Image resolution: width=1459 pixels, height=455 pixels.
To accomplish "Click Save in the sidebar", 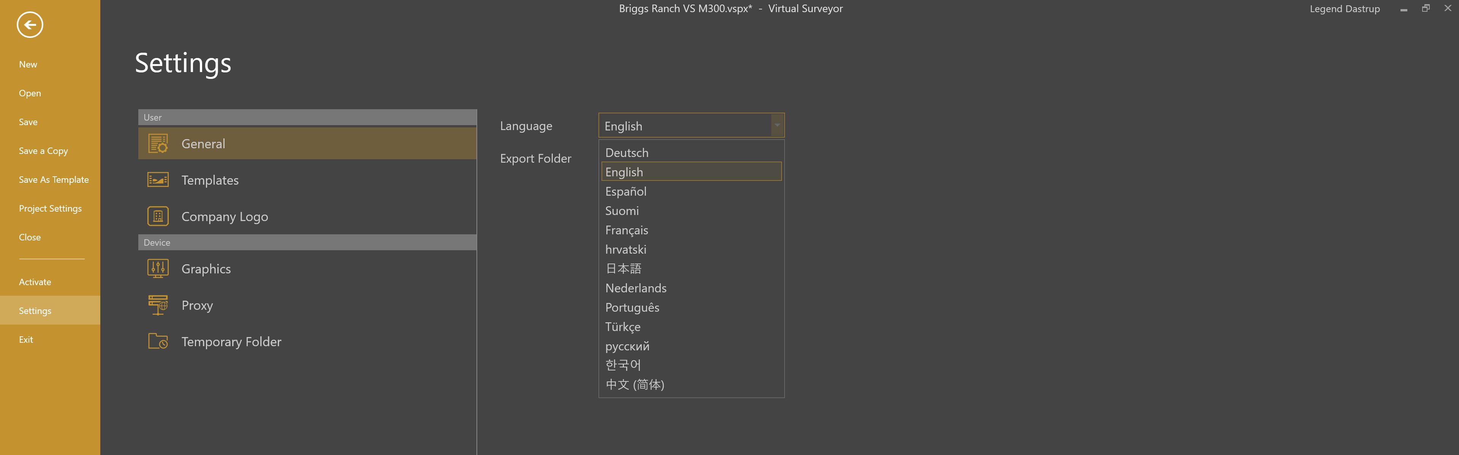I will [50, 122].
